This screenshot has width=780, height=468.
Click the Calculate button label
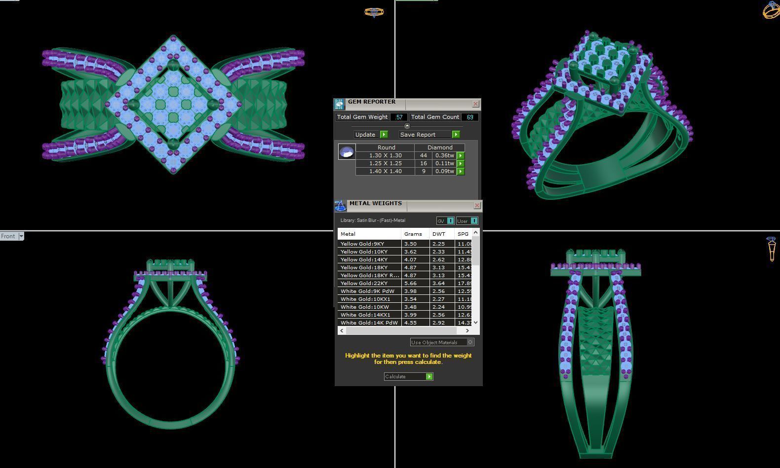pyautogui.click(x=395, y=377)
